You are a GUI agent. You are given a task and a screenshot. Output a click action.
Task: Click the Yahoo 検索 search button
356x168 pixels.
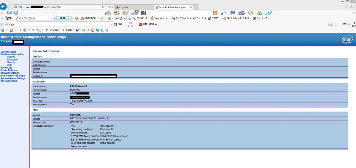click(62, 18)
